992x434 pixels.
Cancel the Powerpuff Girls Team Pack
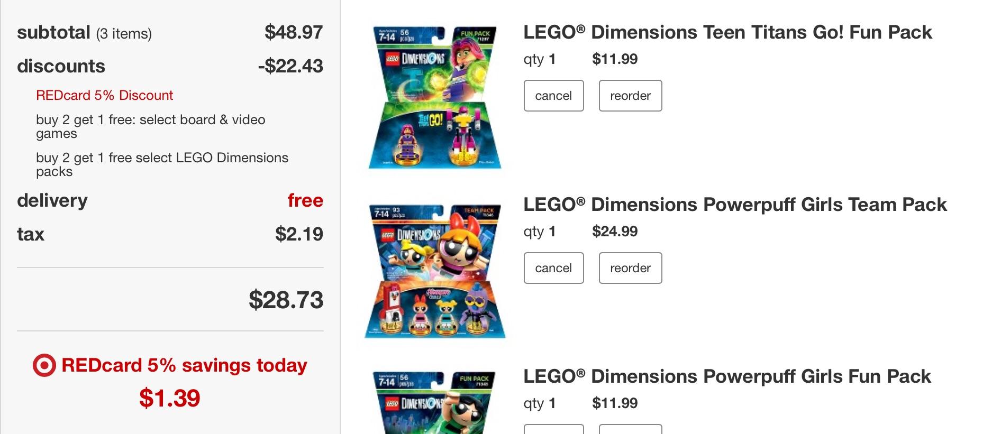click(x=553, y=268)
